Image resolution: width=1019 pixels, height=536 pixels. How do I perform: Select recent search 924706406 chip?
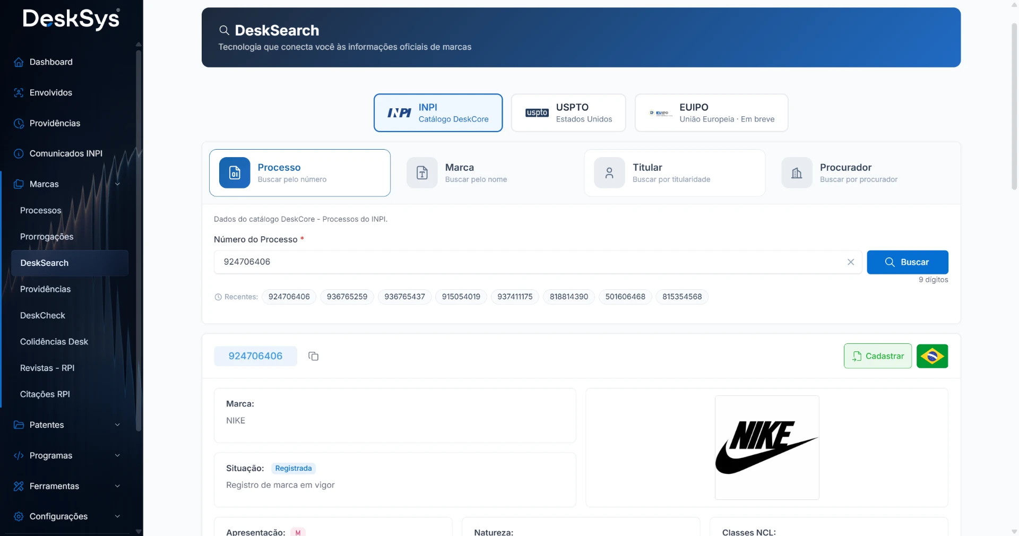tap(289, 297)
